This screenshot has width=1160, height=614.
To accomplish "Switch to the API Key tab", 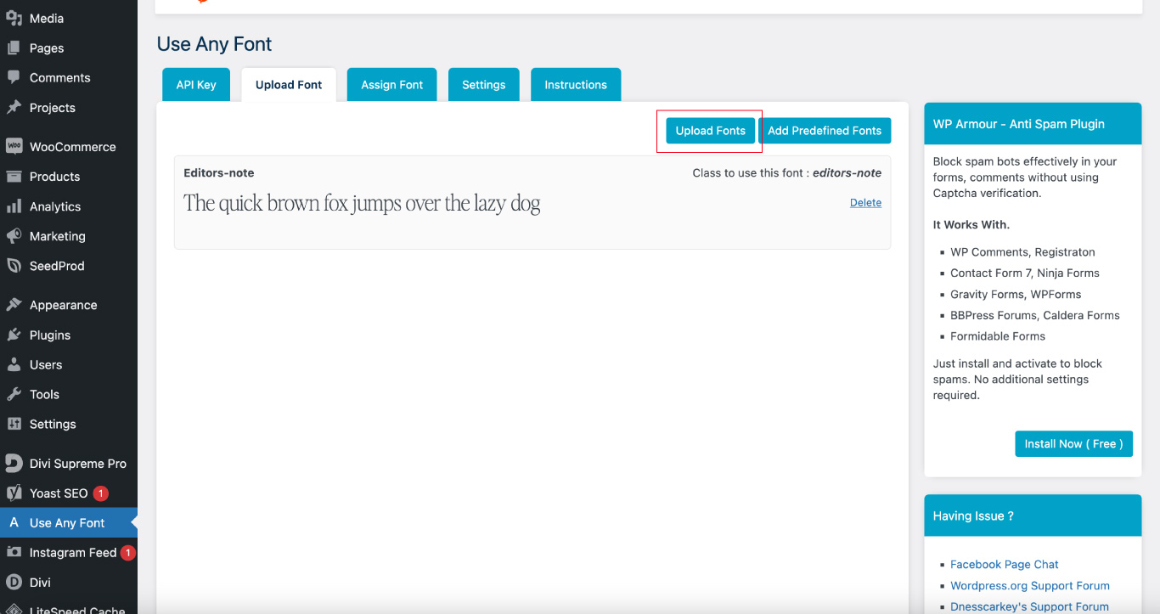I will click(196, 85).
